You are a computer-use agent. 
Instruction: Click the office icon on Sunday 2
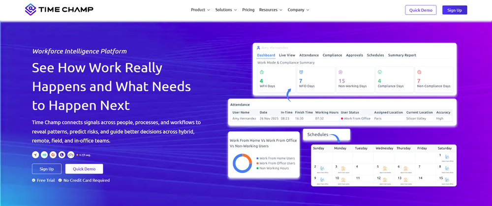tap(322, 168)
